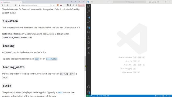Open the Extensions view in VS Code

tap(89, 27)
